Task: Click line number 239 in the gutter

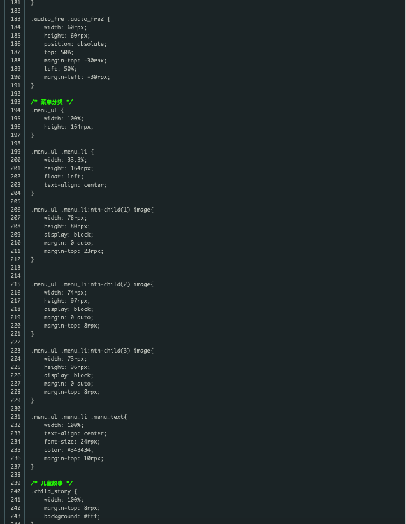Action: coord(15,483)
